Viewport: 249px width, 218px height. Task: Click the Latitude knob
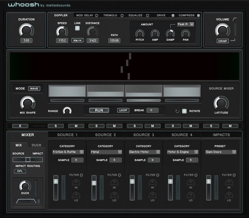(x=221, y=103)
